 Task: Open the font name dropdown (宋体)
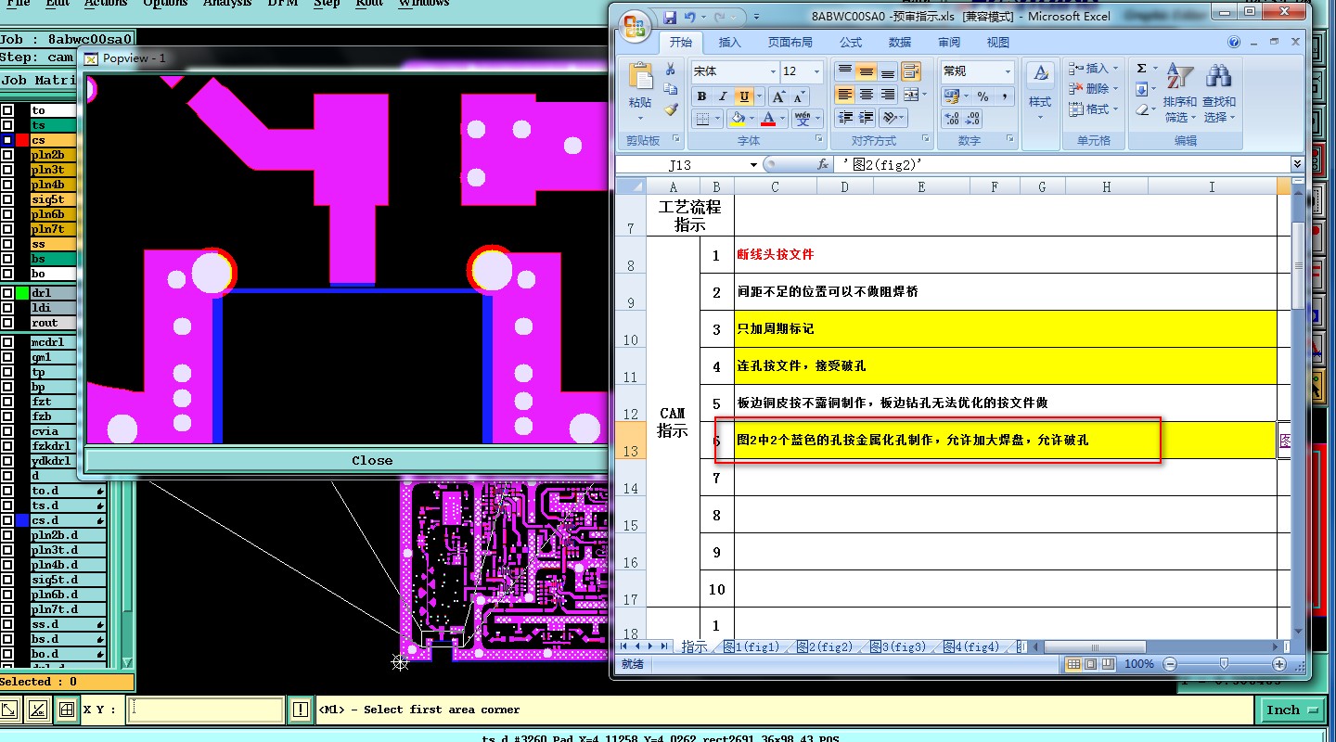click(773, 71)
